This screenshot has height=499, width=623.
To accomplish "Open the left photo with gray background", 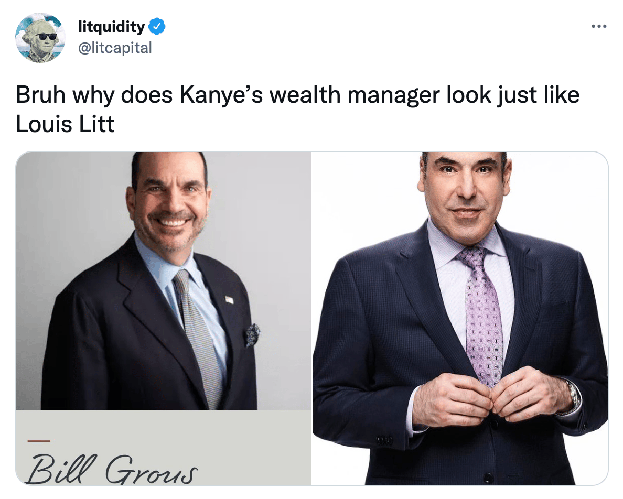I will point(163,318).
